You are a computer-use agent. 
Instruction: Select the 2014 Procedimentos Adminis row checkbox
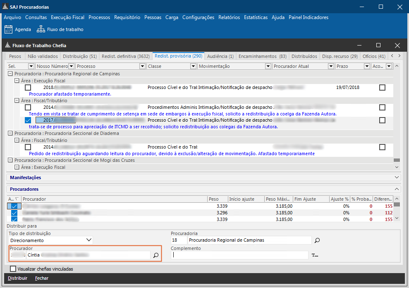tap(28, 107)
